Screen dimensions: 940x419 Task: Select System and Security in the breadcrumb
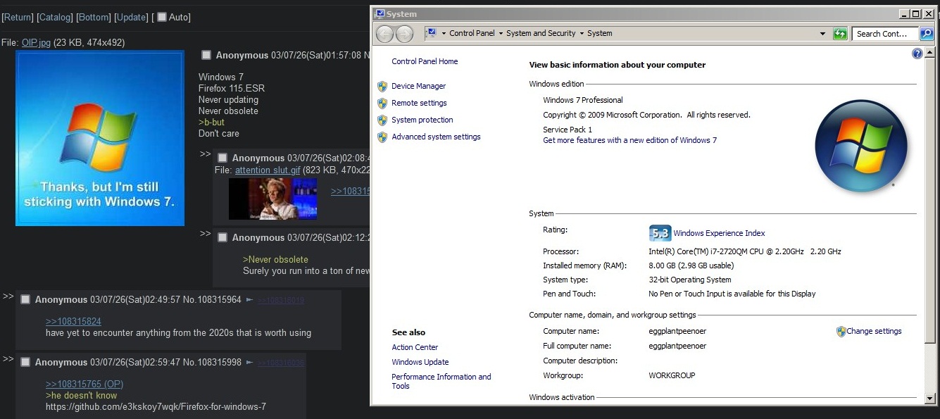coord(541,33)
